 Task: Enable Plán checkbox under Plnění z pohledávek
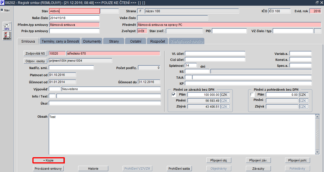tap(252, 94)
